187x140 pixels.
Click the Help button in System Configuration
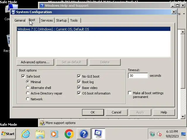(x=164, y=112)
